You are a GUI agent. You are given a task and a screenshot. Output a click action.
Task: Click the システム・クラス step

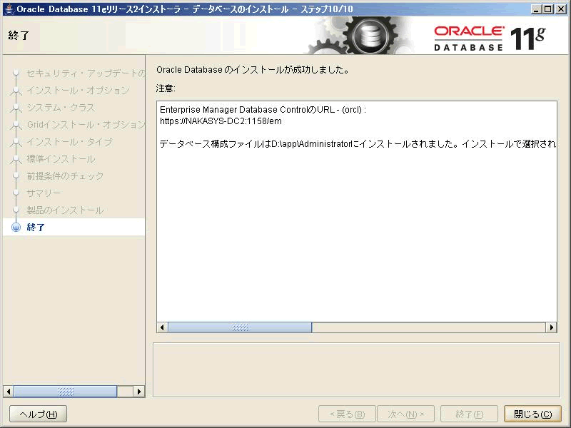(x=61, y=108)
